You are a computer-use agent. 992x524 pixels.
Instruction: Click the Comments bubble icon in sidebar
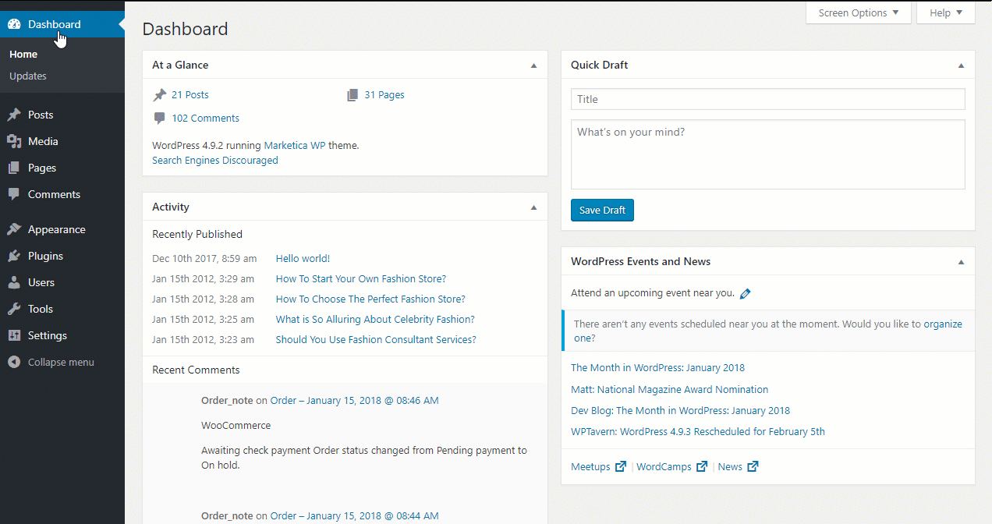click(14, 194)
